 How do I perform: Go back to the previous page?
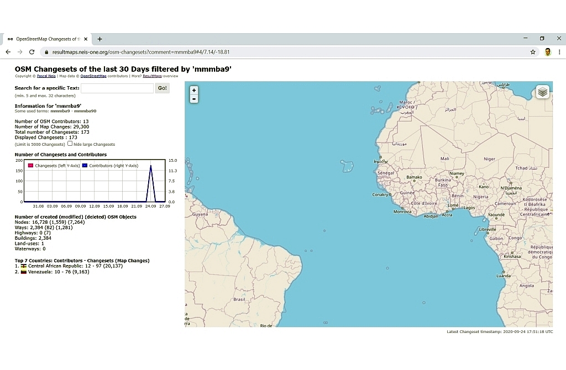8,52
